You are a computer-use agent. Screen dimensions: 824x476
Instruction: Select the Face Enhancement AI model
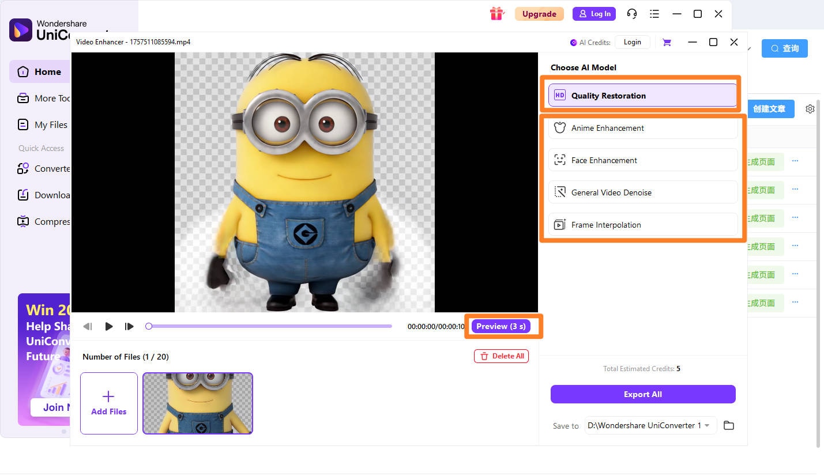643,160
